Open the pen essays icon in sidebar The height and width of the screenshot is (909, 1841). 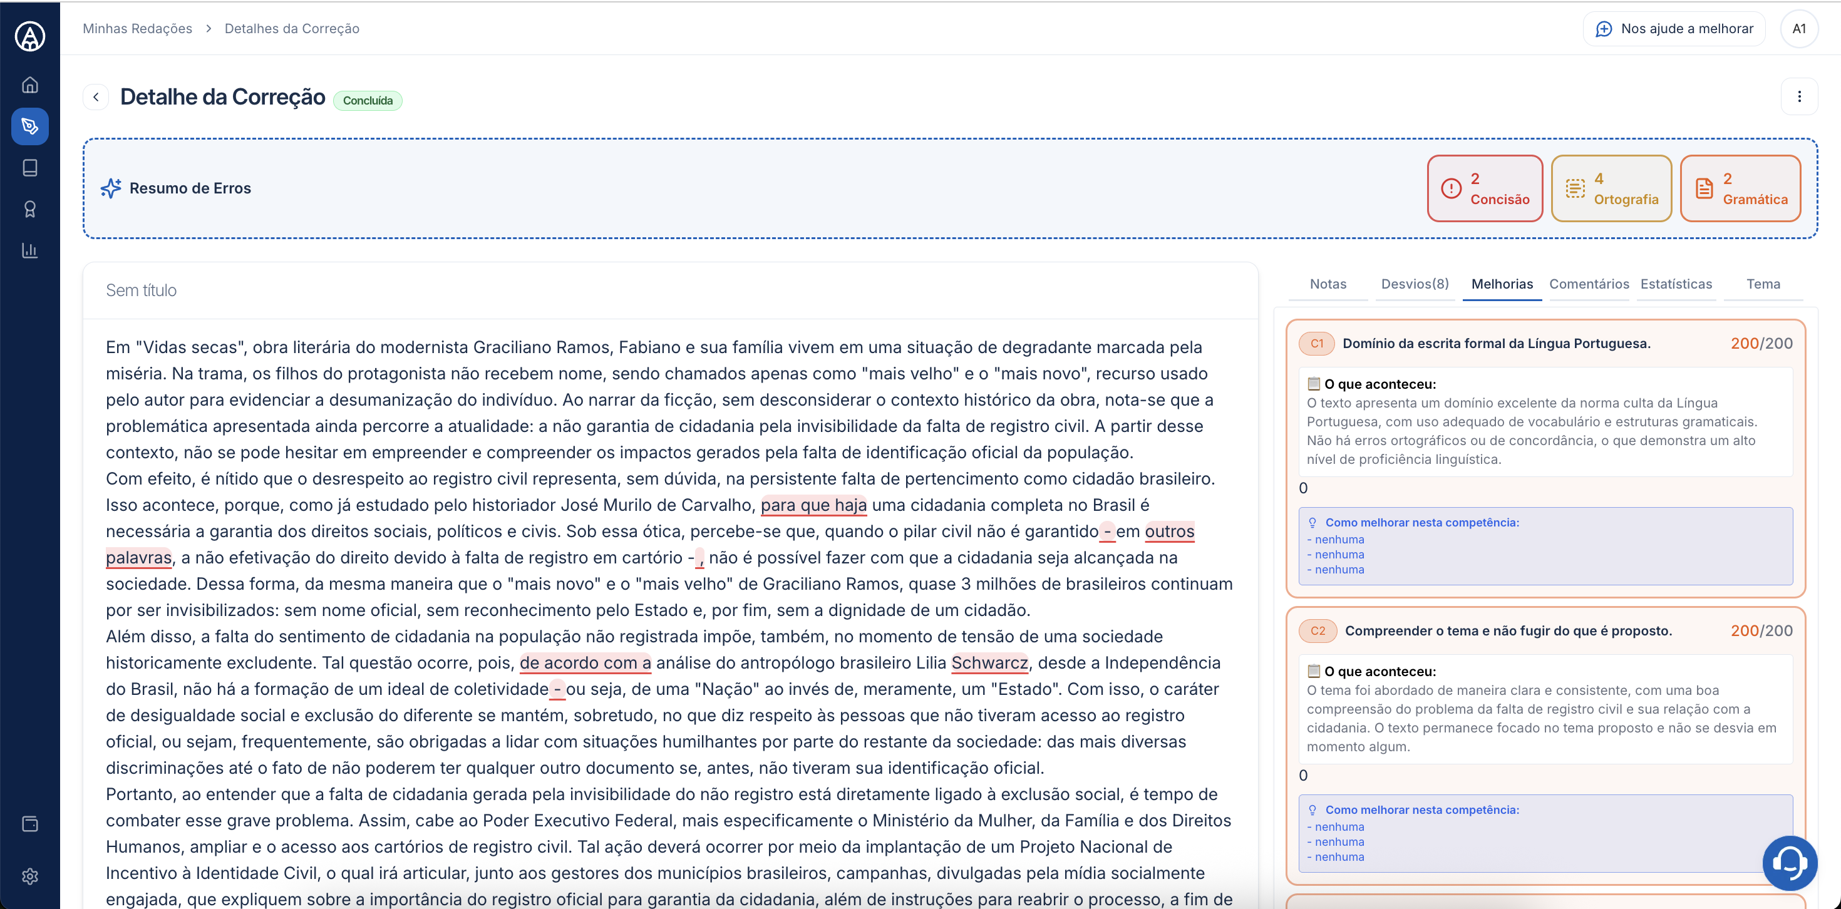pos(30,126)
